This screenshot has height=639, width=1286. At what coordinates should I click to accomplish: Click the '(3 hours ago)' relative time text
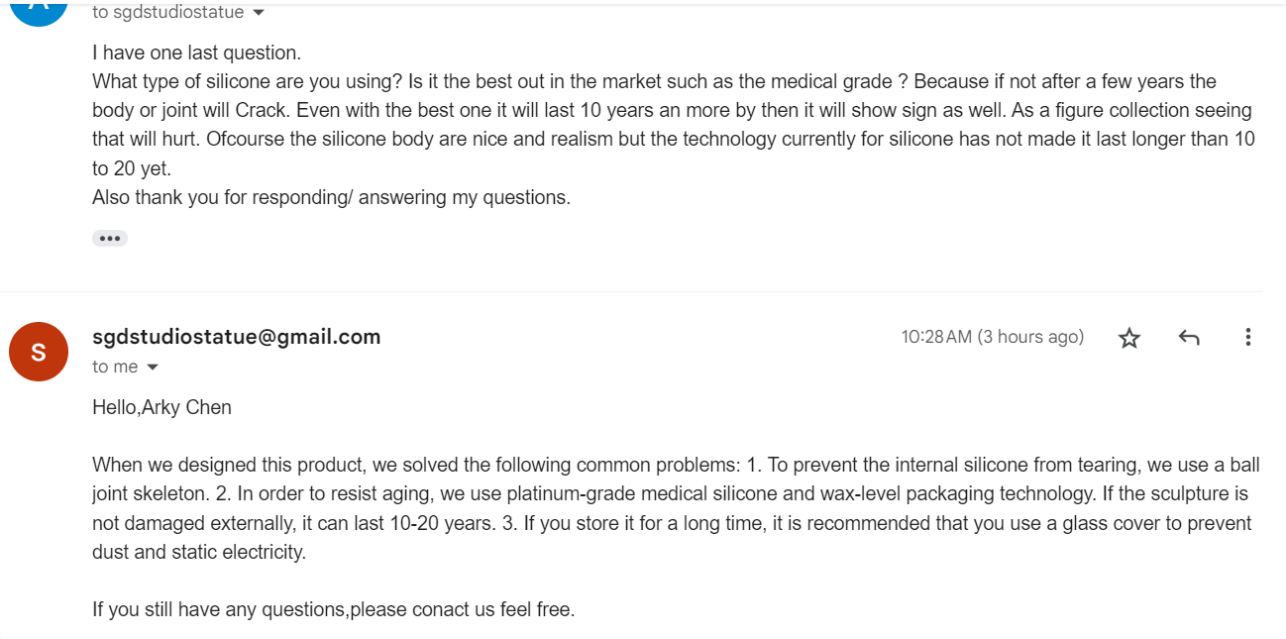pos(1030,337)
